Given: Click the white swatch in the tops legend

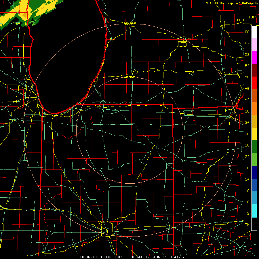Looking at the screenshot, I should 254,32.
